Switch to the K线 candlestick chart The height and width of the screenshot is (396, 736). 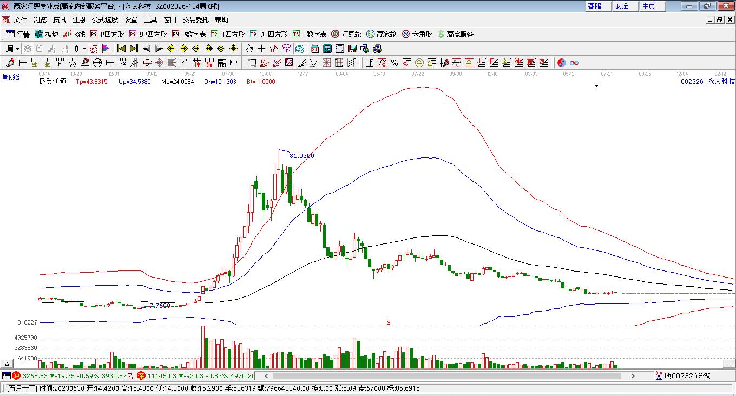tap(74, 34)
